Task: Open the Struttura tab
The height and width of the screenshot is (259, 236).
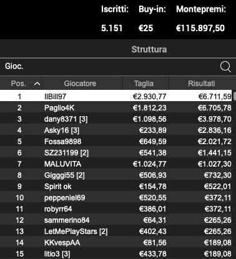Action: point(149,49)
